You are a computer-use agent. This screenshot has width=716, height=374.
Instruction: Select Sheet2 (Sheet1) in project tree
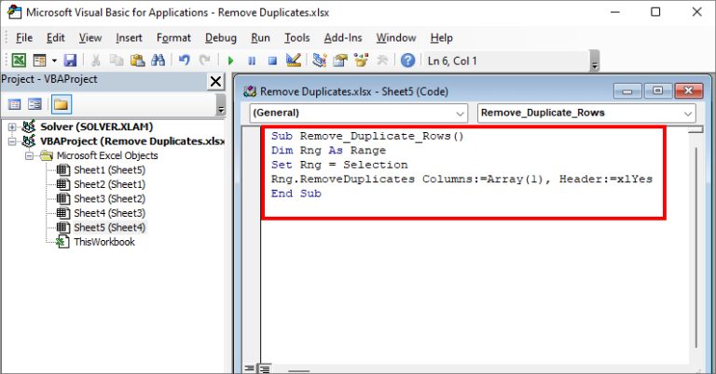pyautogui.click(x=110, y=184)
